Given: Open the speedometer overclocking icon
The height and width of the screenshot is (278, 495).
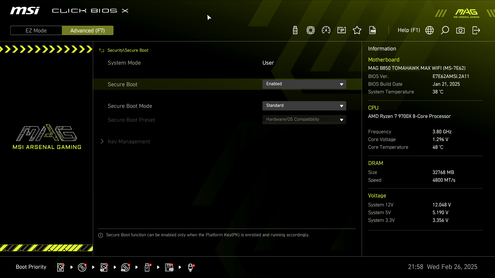Looking at the screenshot, I should pyautogui.click(x=326, y=30).
